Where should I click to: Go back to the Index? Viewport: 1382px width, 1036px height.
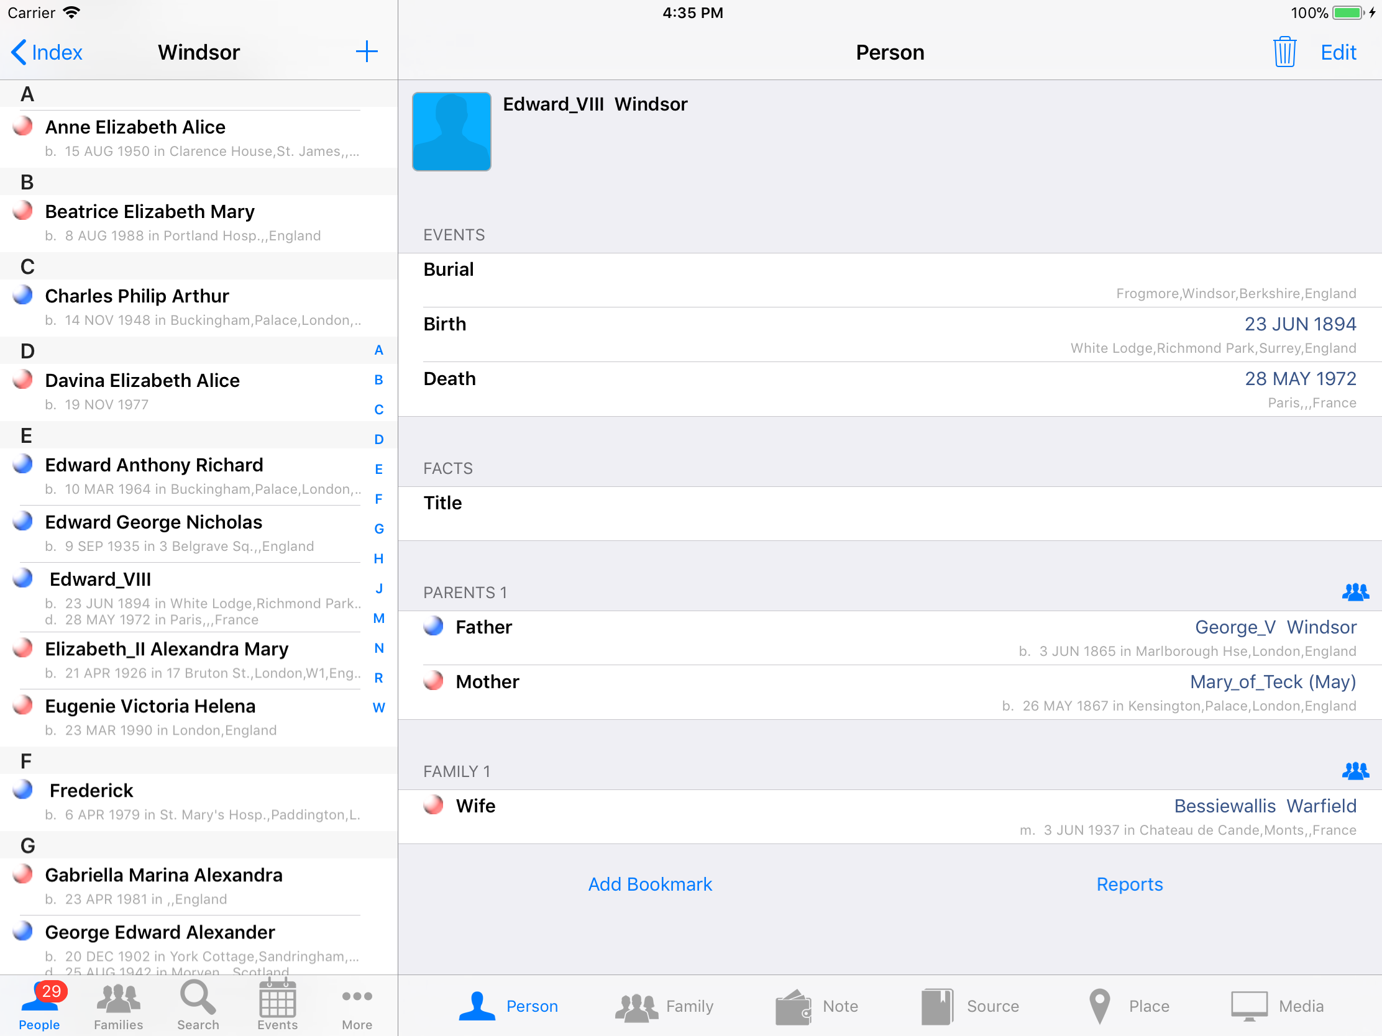click(47, 52)
